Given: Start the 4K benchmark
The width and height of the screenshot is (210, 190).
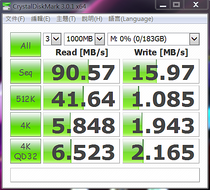Looking at the screenshot, I should click(25, 124).
